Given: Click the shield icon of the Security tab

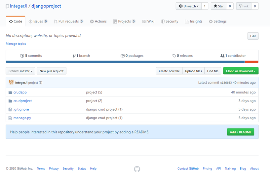Looking at the screenshot, I should coord(163,21).
